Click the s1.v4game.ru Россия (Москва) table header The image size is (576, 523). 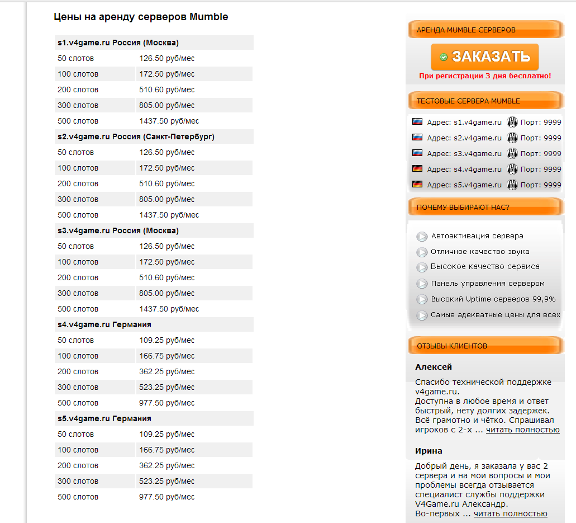pos(154,43)
